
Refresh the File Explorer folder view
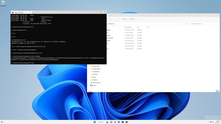point(187,24)
